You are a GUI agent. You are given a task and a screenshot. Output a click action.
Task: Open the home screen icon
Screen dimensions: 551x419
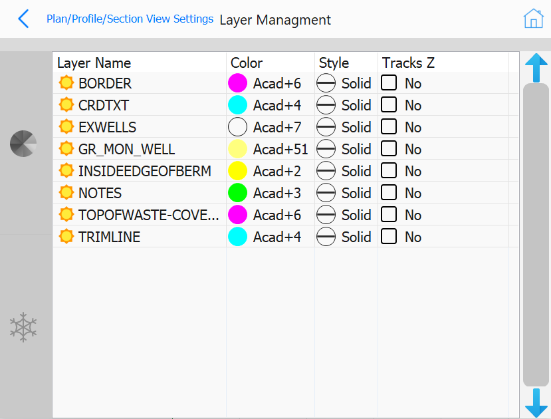click(x=534, y=18)
